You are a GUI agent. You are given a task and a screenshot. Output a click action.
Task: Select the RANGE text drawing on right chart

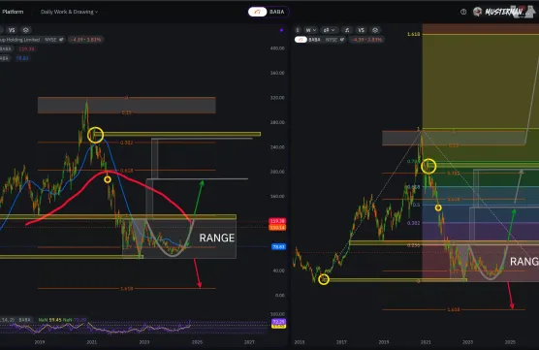[x=523, y=262]
